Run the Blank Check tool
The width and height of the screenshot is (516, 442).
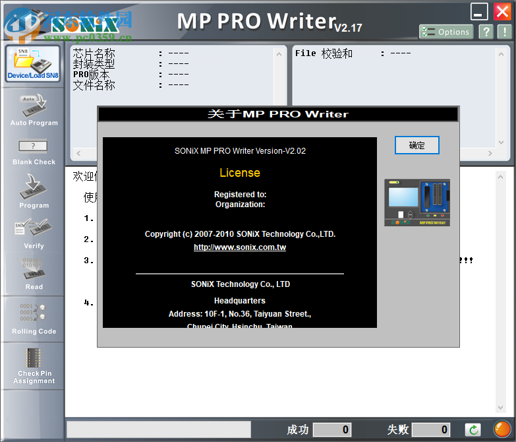coord(34,152)
